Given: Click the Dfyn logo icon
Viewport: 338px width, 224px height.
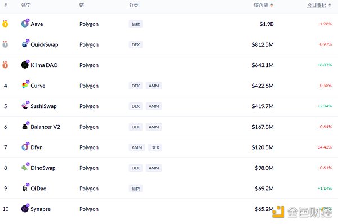Looking at the screenshot, I should click(25, 147).
